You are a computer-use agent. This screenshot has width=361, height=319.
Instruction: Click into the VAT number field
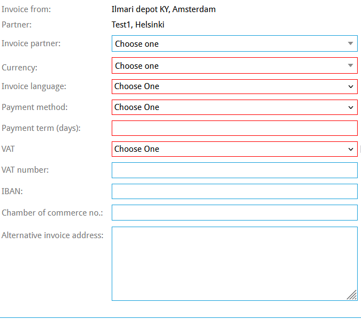point(234,170)
